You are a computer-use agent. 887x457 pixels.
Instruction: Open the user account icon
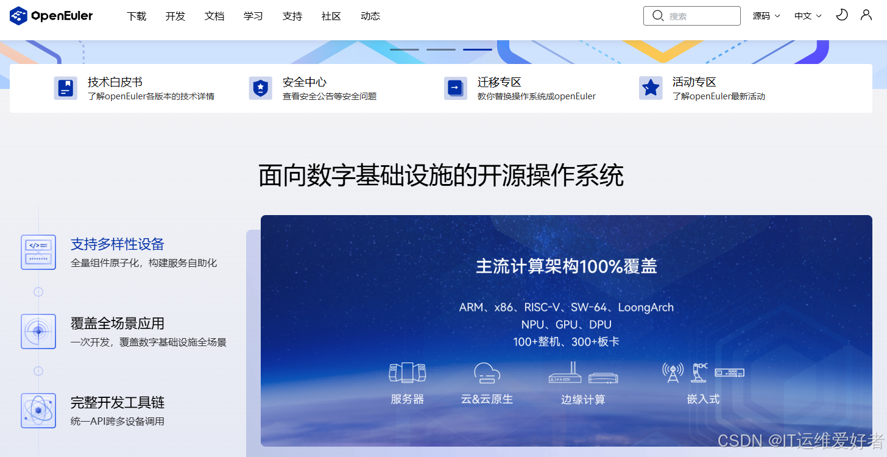pos(866,15)
